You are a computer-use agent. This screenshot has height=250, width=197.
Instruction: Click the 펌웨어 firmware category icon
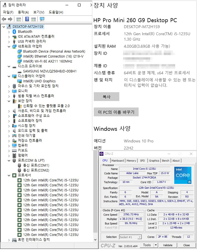14,155
